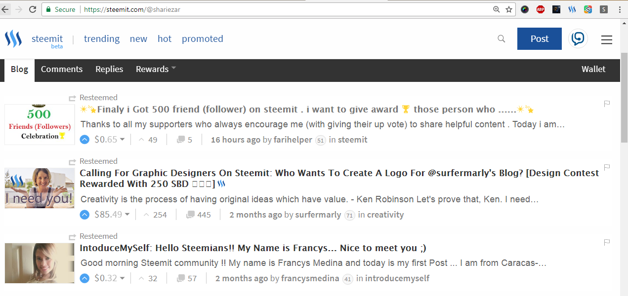This screenshot has height=296, width=628.
Task: Click the 16 hours ago timestamp
Action: point(236,140)
